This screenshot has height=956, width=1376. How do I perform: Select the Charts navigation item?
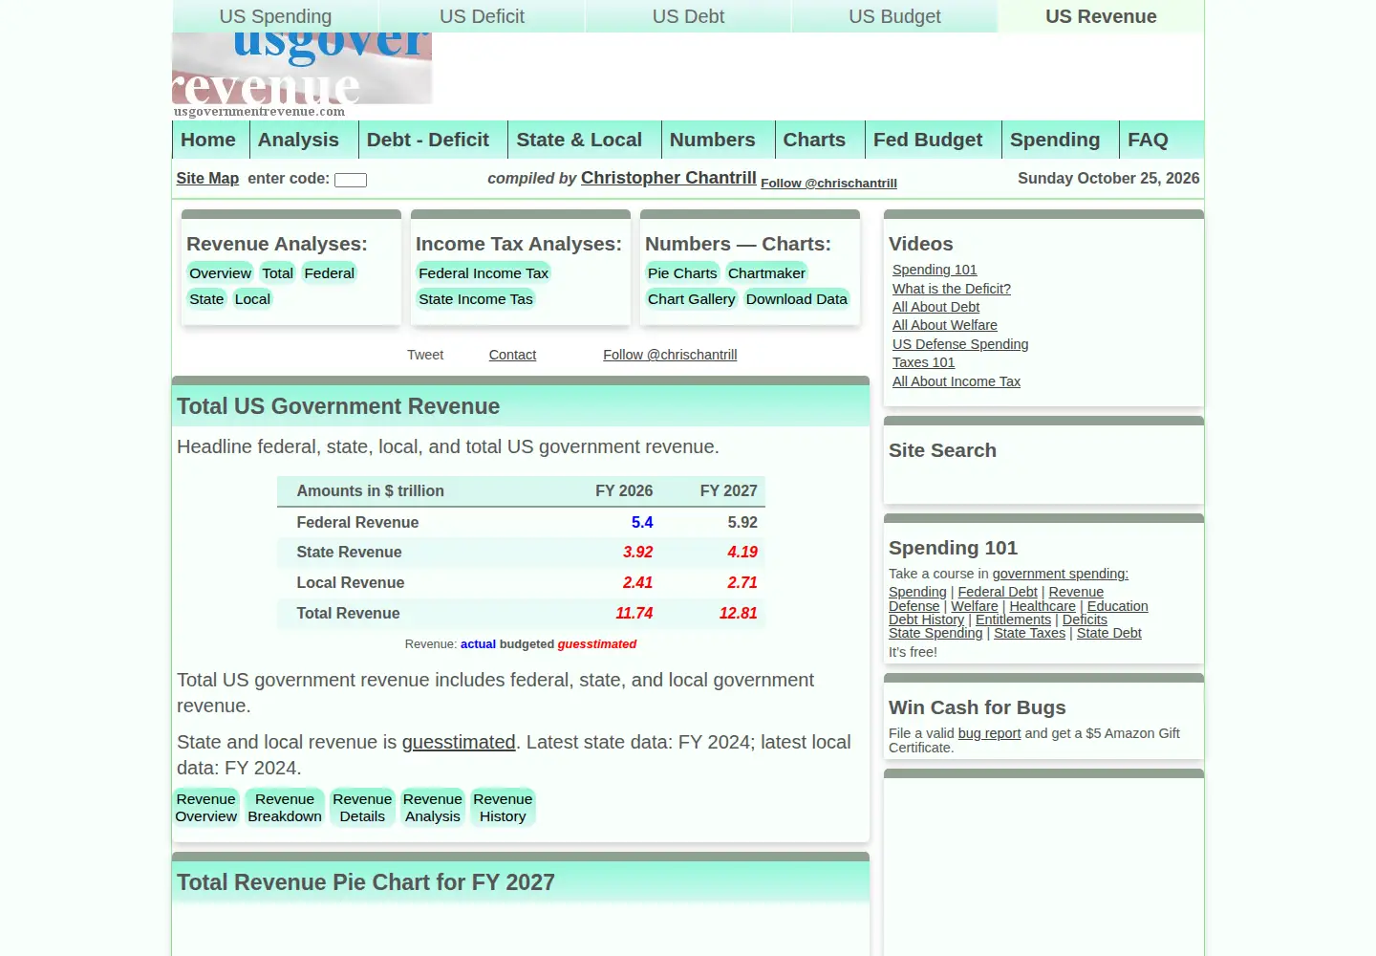point(814,140)
